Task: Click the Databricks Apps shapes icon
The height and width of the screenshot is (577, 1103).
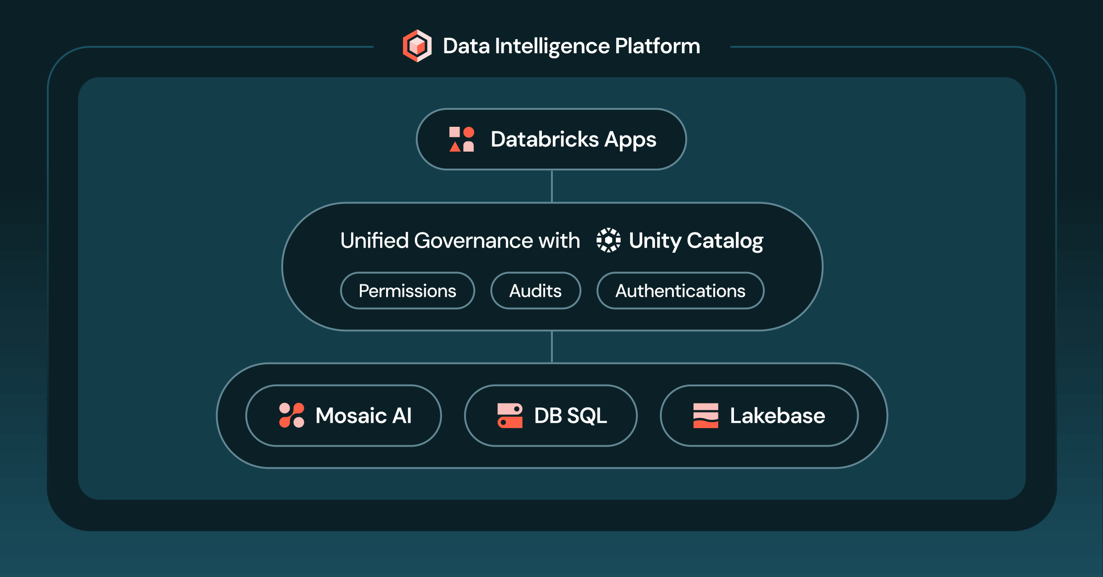Action: coord(461,139)
